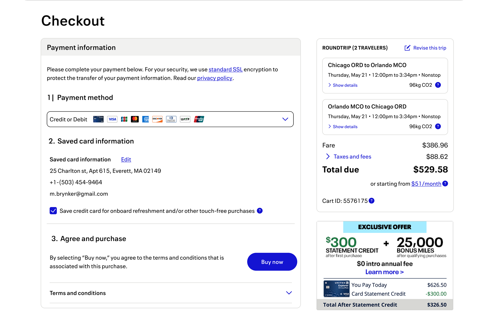
Task: Click the American Express logo icon
Action: [x=146, y=119]
